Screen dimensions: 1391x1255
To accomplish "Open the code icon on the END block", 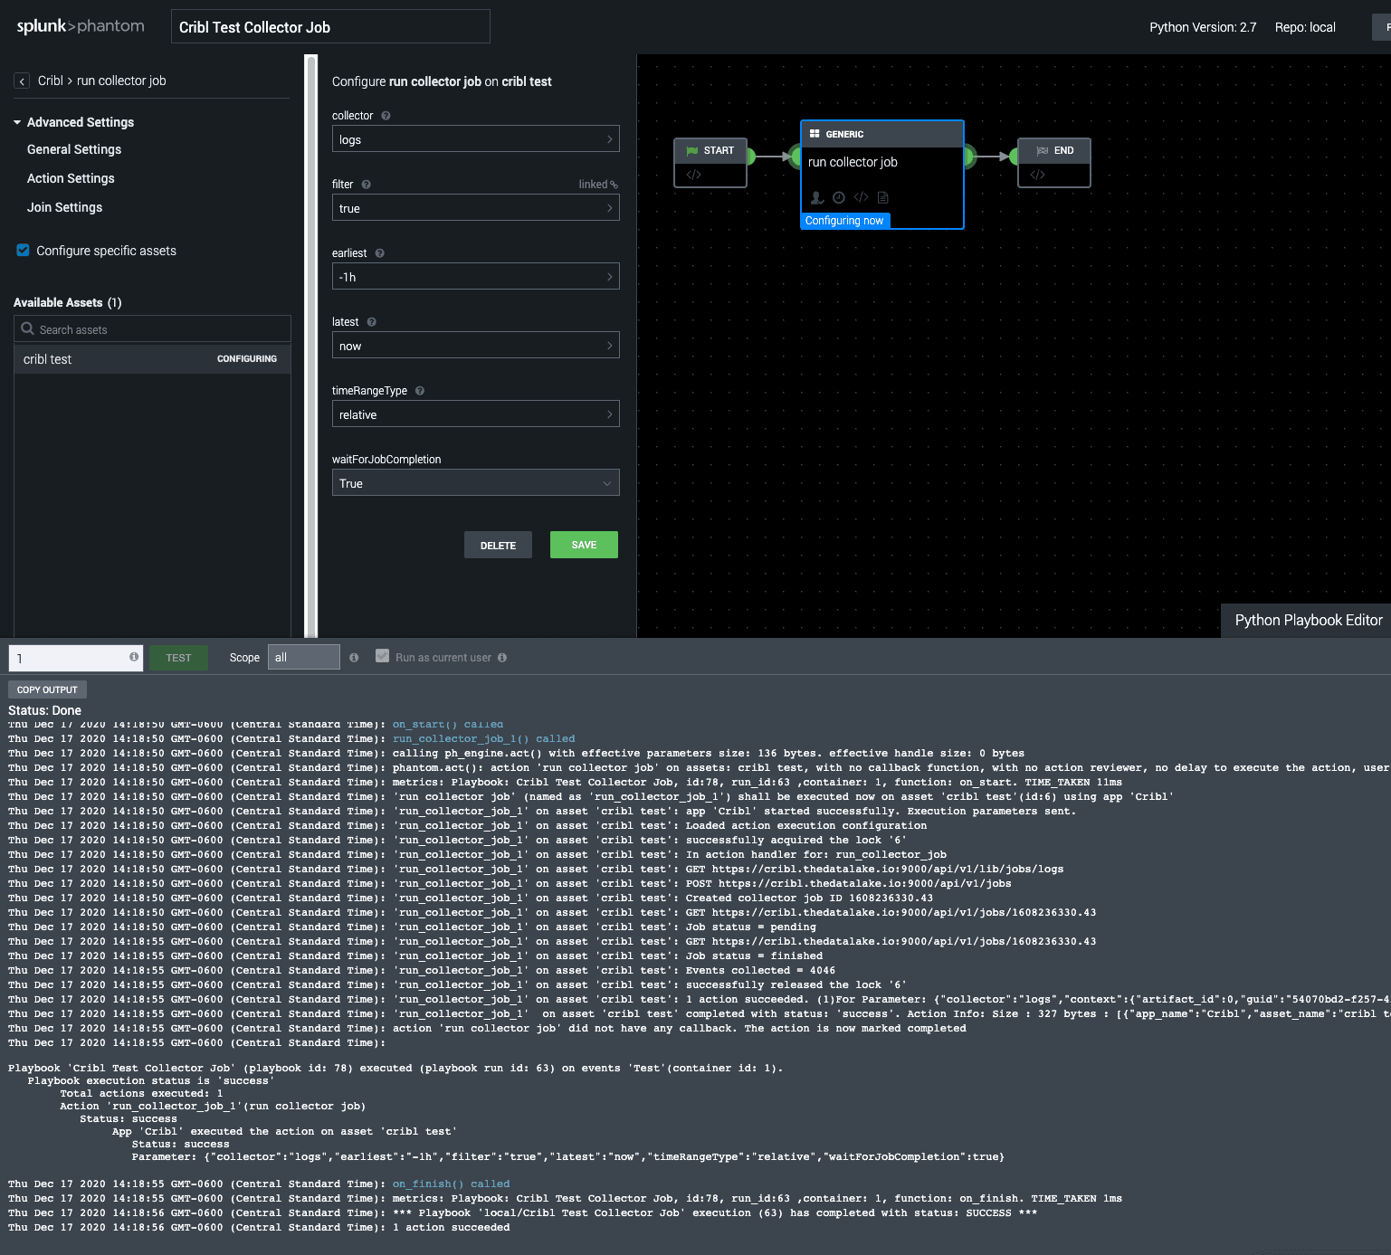I will [1038, 175].
